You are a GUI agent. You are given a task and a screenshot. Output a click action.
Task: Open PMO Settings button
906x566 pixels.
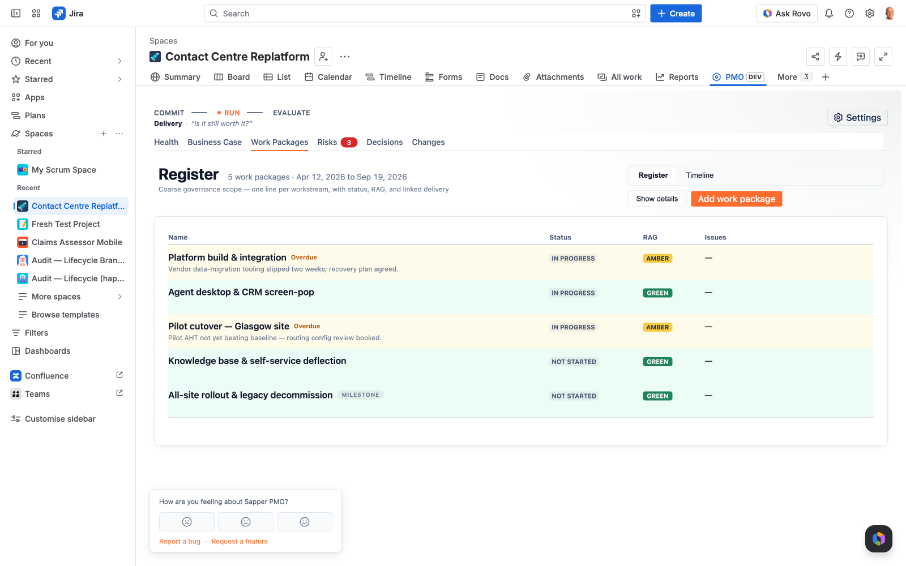857,118
